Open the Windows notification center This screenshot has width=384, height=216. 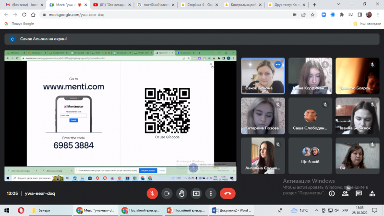click(375, 210)
